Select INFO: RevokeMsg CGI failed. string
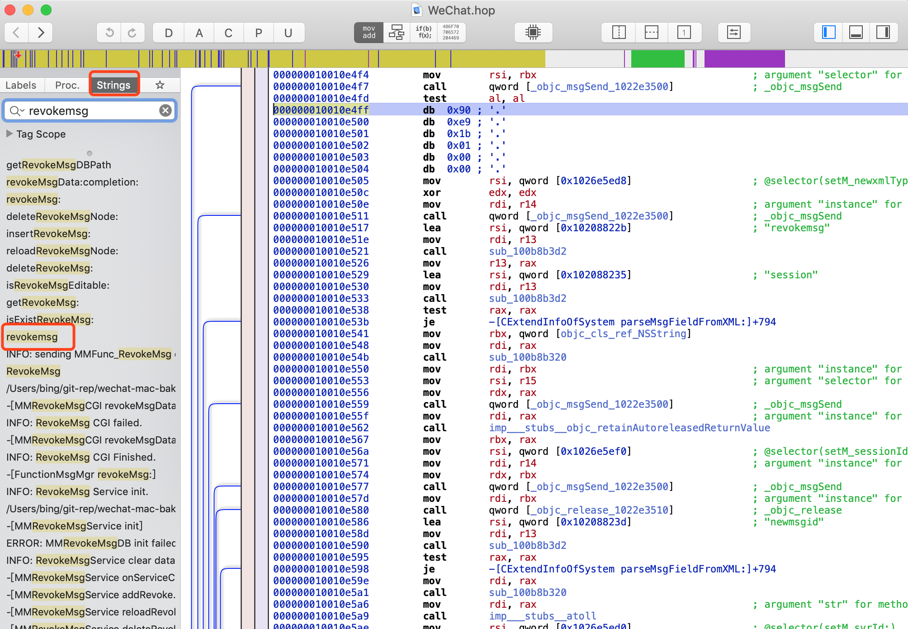Viewport: 908px width, 629px height. tap(74, 423)
